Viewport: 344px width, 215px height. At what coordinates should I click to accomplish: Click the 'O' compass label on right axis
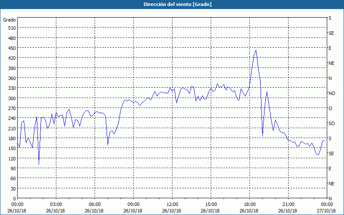(330, 108)
